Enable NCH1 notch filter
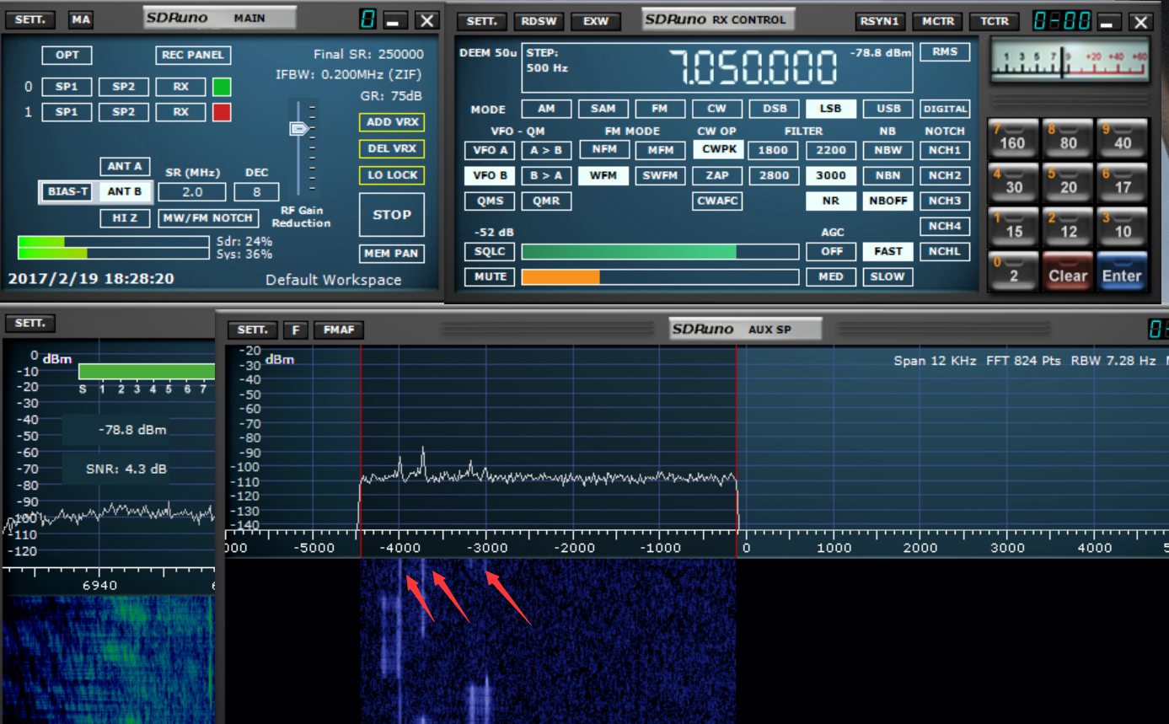1169x724 pixels. click(x=945, y=150)
